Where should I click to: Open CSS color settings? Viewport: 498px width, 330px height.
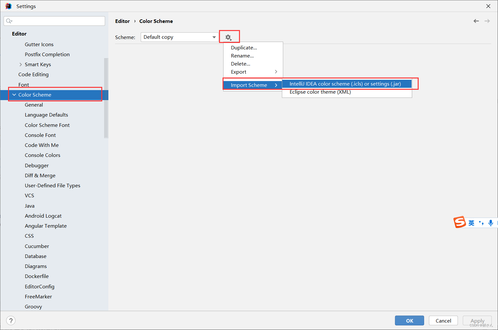coord(29,236)
